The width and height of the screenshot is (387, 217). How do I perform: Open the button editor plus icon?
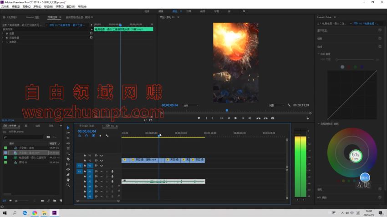[x=308, y=118]
